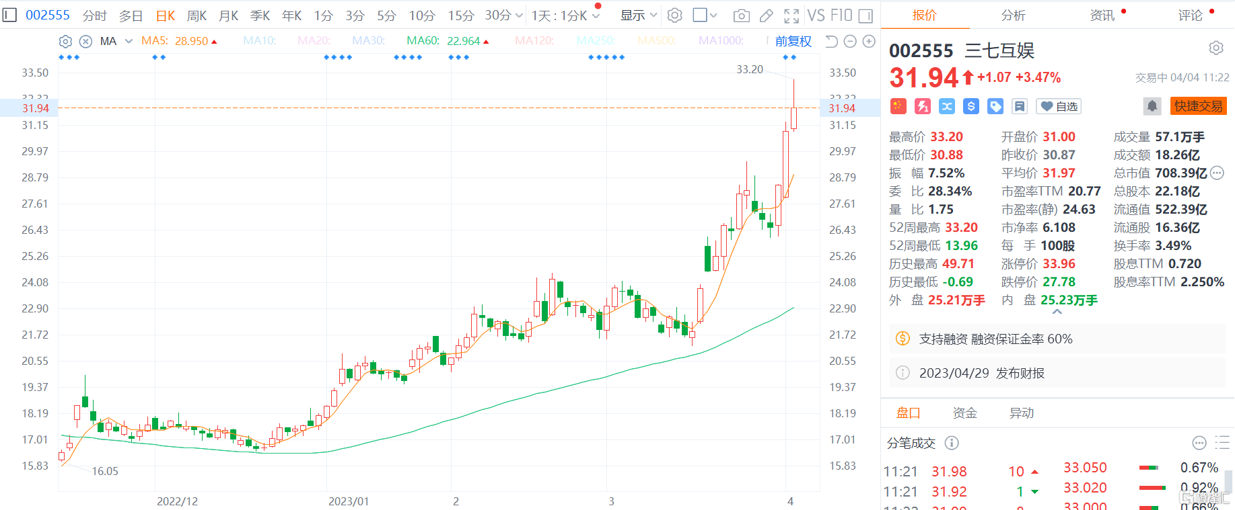This screenshot has height=510, width=1235.
Task: Click 16.05 low price label on chart
Action: click(x=105, y=471)
